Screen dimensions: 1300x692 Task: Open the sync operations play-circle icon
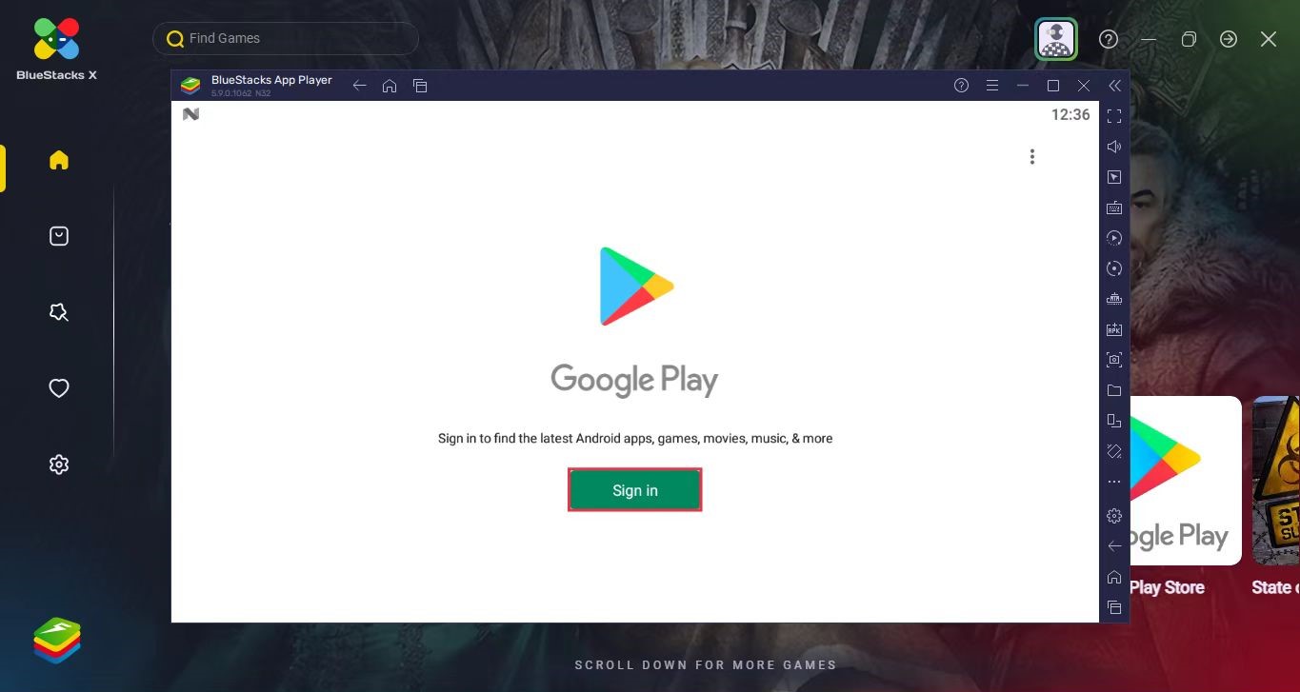[x=1114, y=238]
